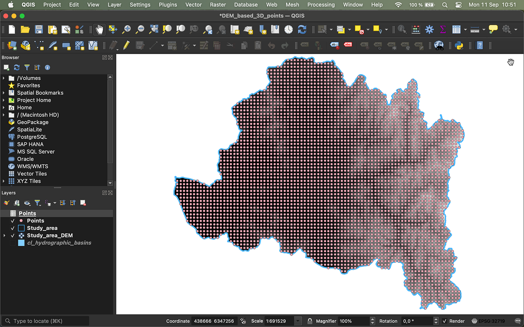
Task: Uncheck visibility of Study_area layer
Action: point(13,228)
